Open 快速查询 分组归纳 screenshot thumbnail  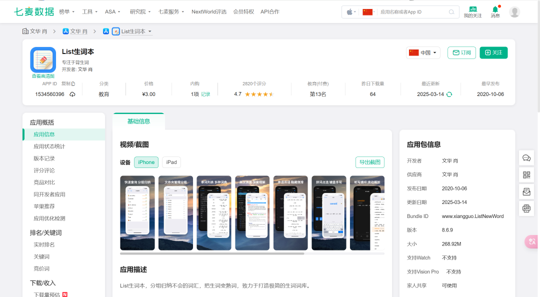(x=137, y=213)
